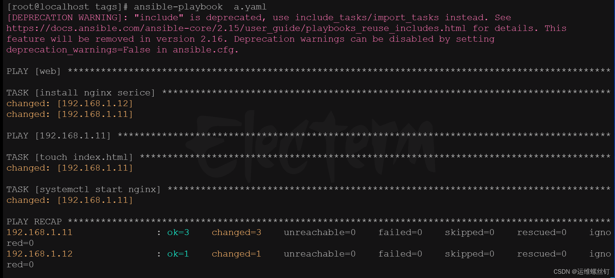Screen dimensions: 615x278
Task: Open the docs.ansible.com deprecation URL
Action: [x=236, y=28]
